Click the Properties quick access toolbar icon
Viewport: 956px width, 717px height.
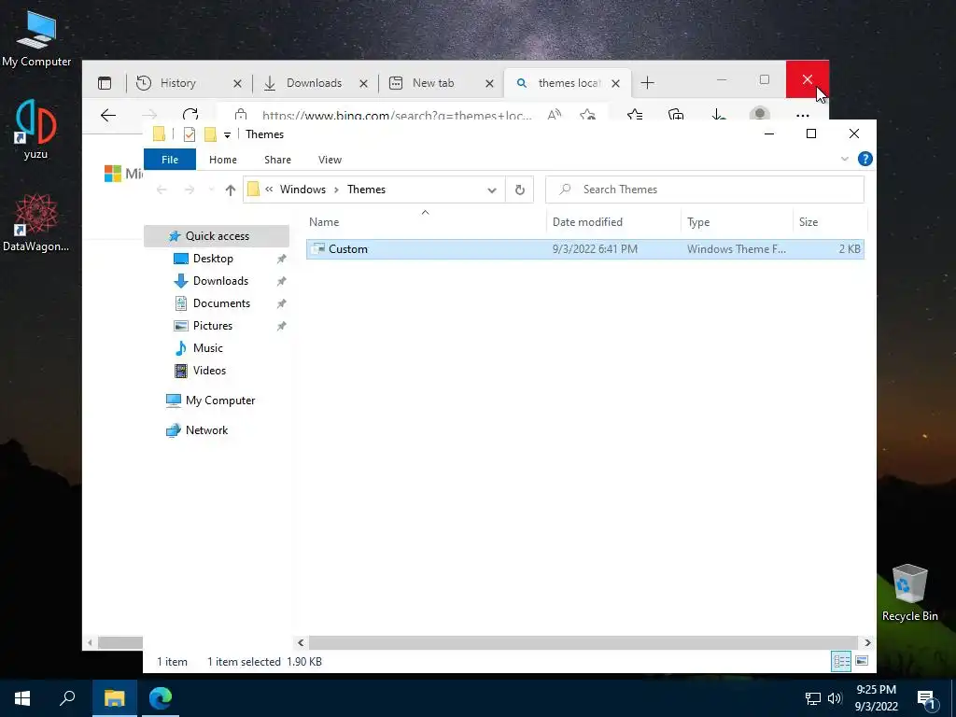coord(189,134)
